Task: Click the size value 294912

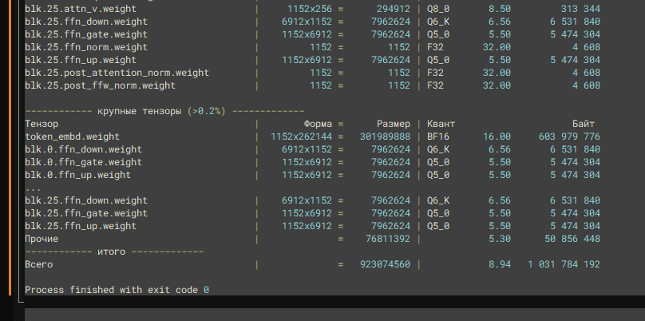Action: (393, 9)
